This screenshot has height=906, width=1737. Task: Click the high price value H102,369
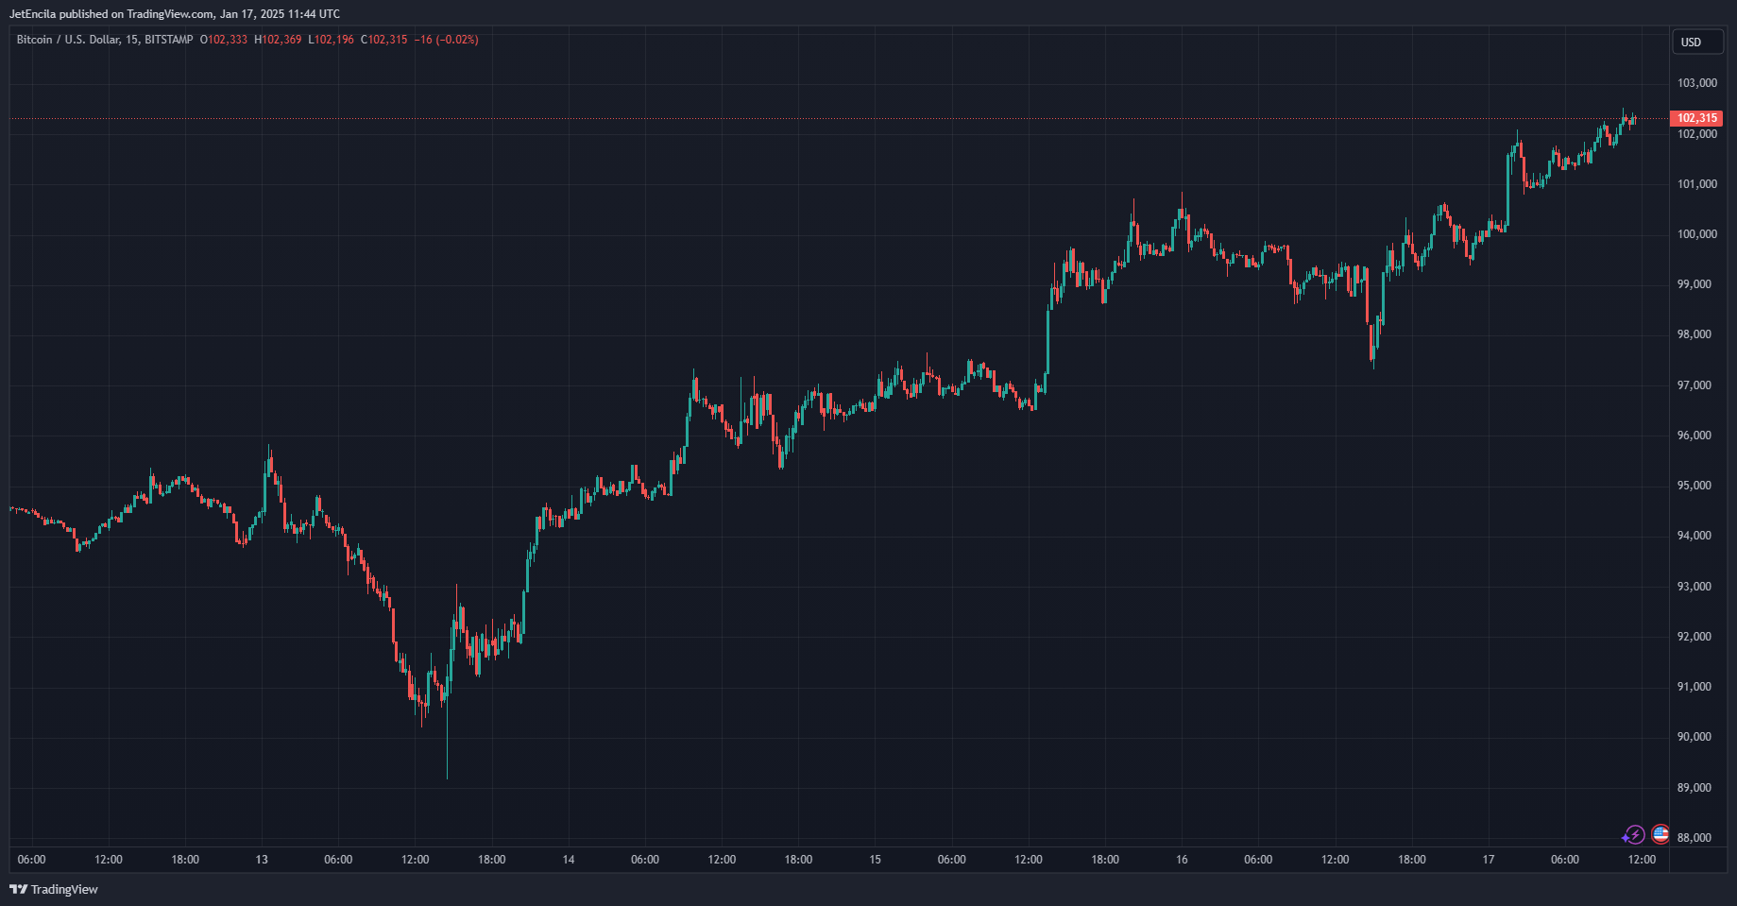278,40
